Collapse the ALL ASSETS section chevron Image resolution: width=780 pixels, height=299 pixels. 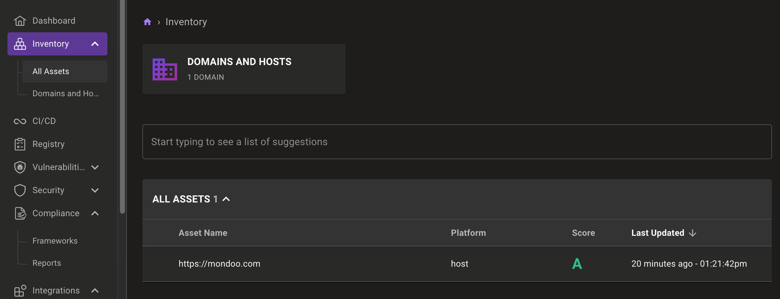tap(226, 199)
